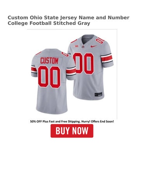The width and height of the screenshot is (144, 186).
Task: Click the red striped sleeve of front jersey
Action: tap(106, 59)
